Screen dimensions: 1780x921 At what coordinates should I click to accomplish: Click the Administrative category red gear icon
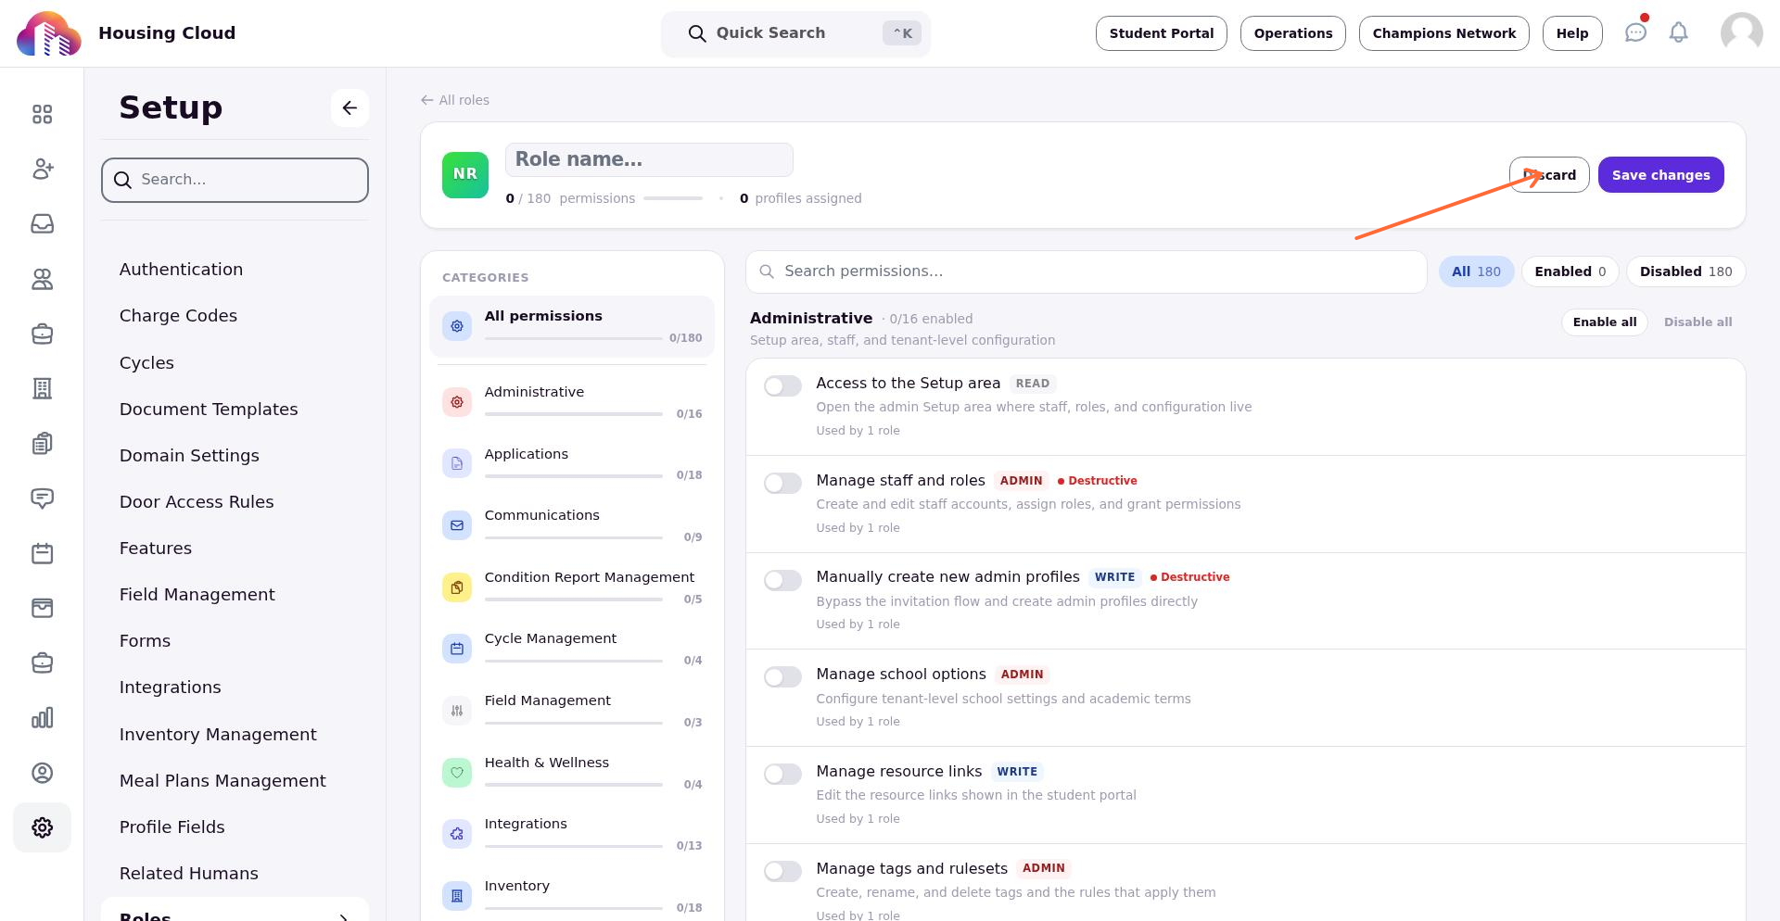pos(457,402)
